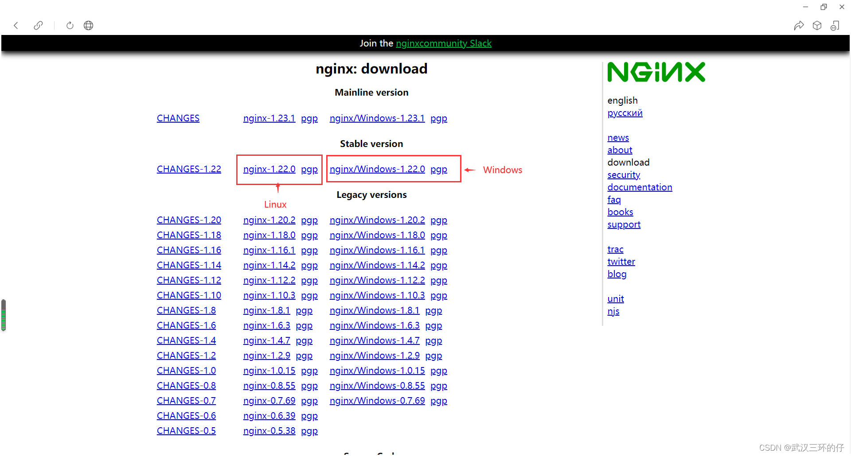Open the security page
This screenshot has height=456, width=851.
[x=624, y=175]
